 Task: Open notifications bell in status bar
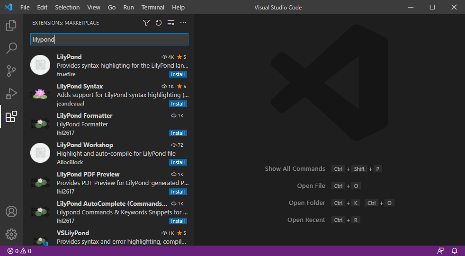[x=455, y=251]
